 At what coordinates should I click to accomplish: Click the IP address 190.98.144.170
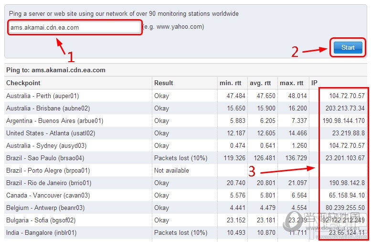(344, 121)
